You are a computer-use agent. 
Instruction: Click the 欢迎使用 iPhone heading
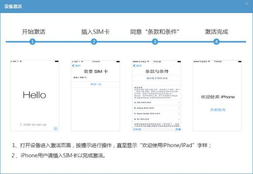[x=218, y=97]
